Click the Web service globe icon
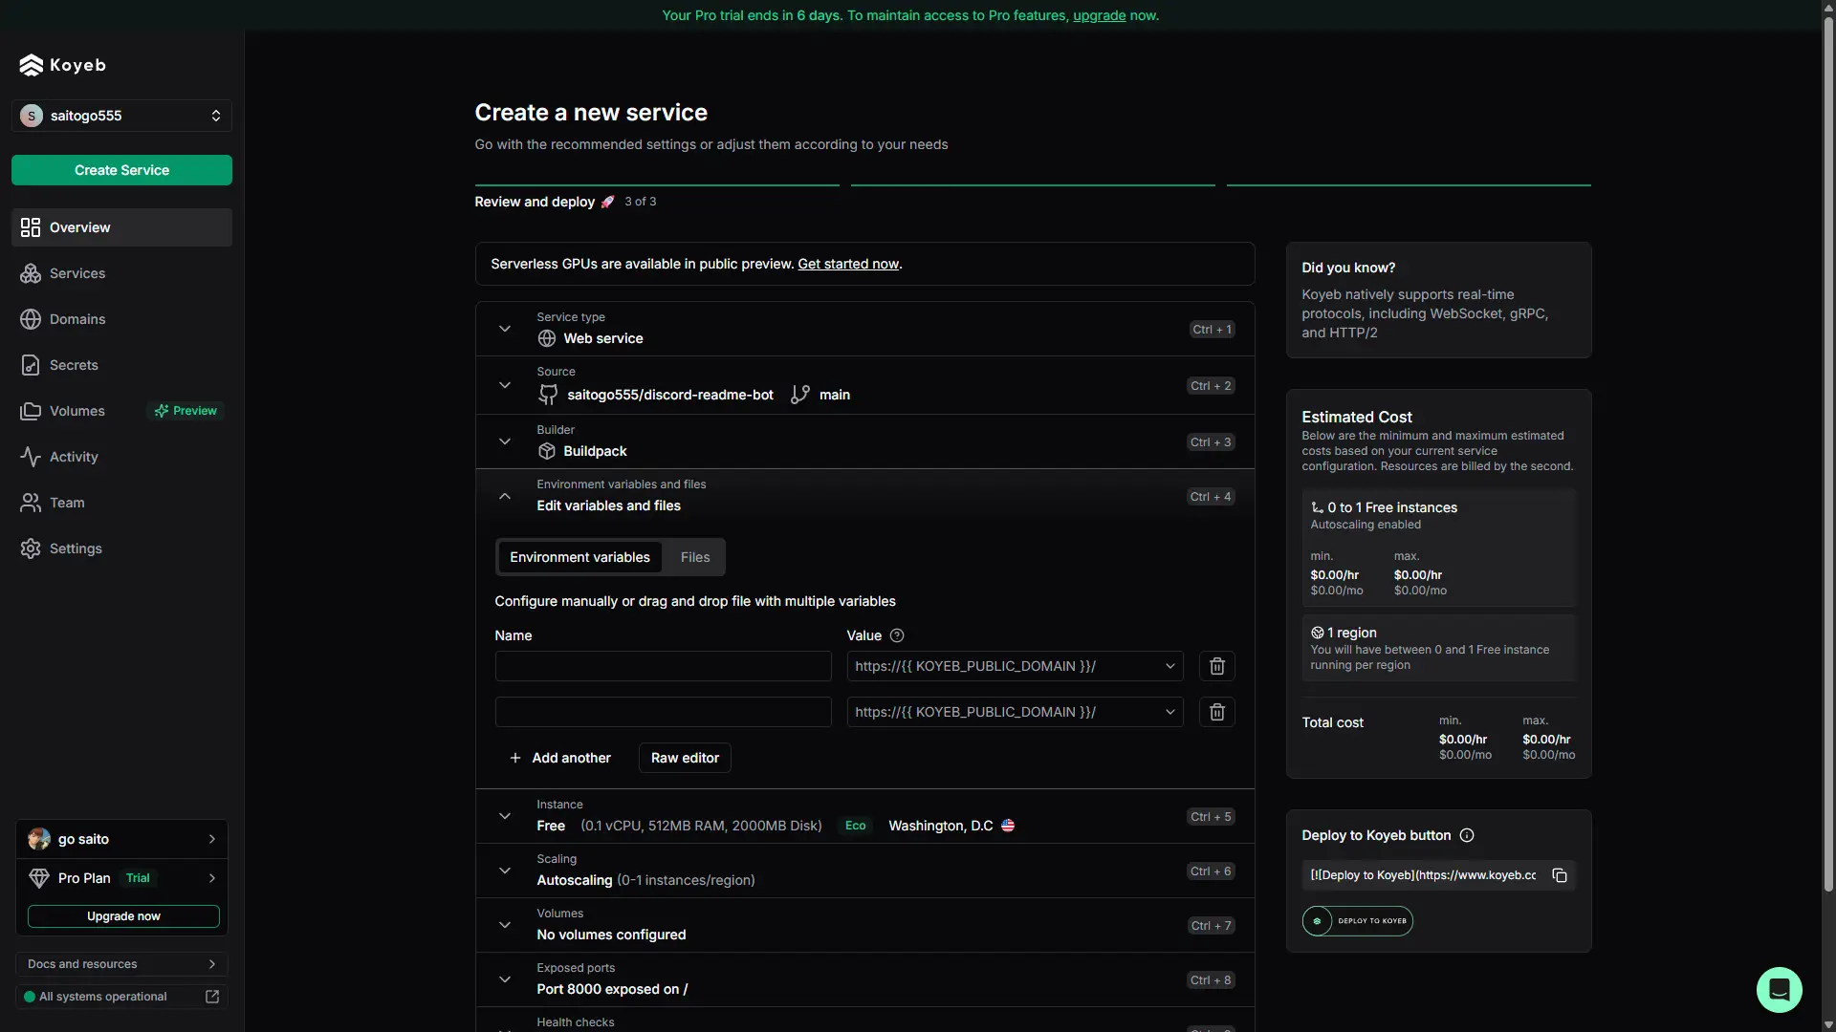 (x=547, y=338)
